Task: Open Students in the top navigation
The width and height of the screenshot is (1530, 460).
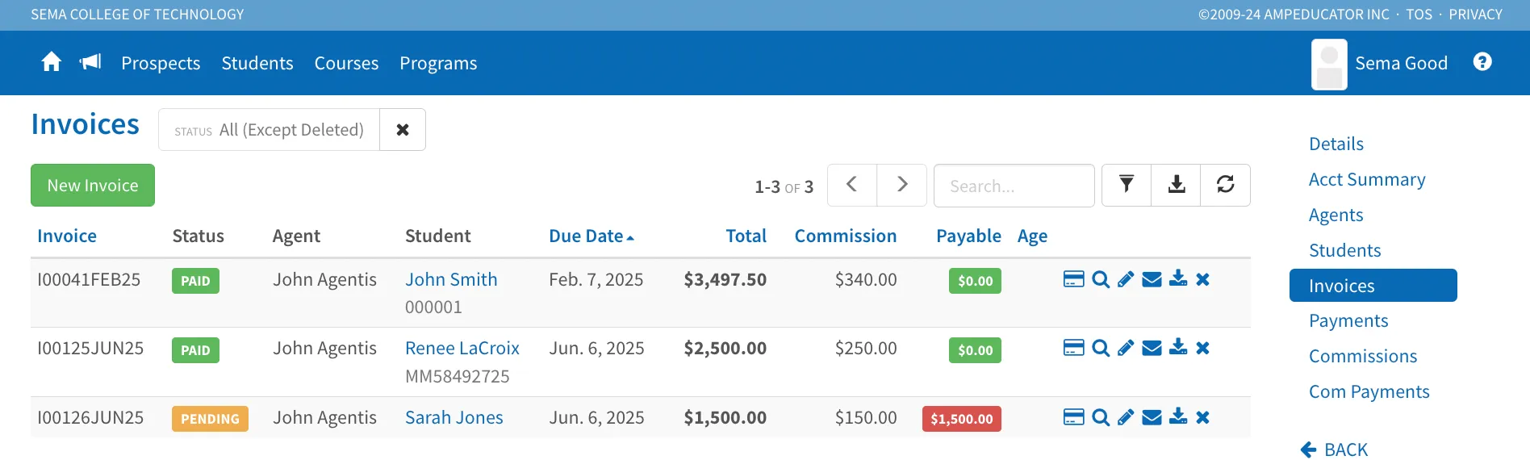Action: point(257,63)
